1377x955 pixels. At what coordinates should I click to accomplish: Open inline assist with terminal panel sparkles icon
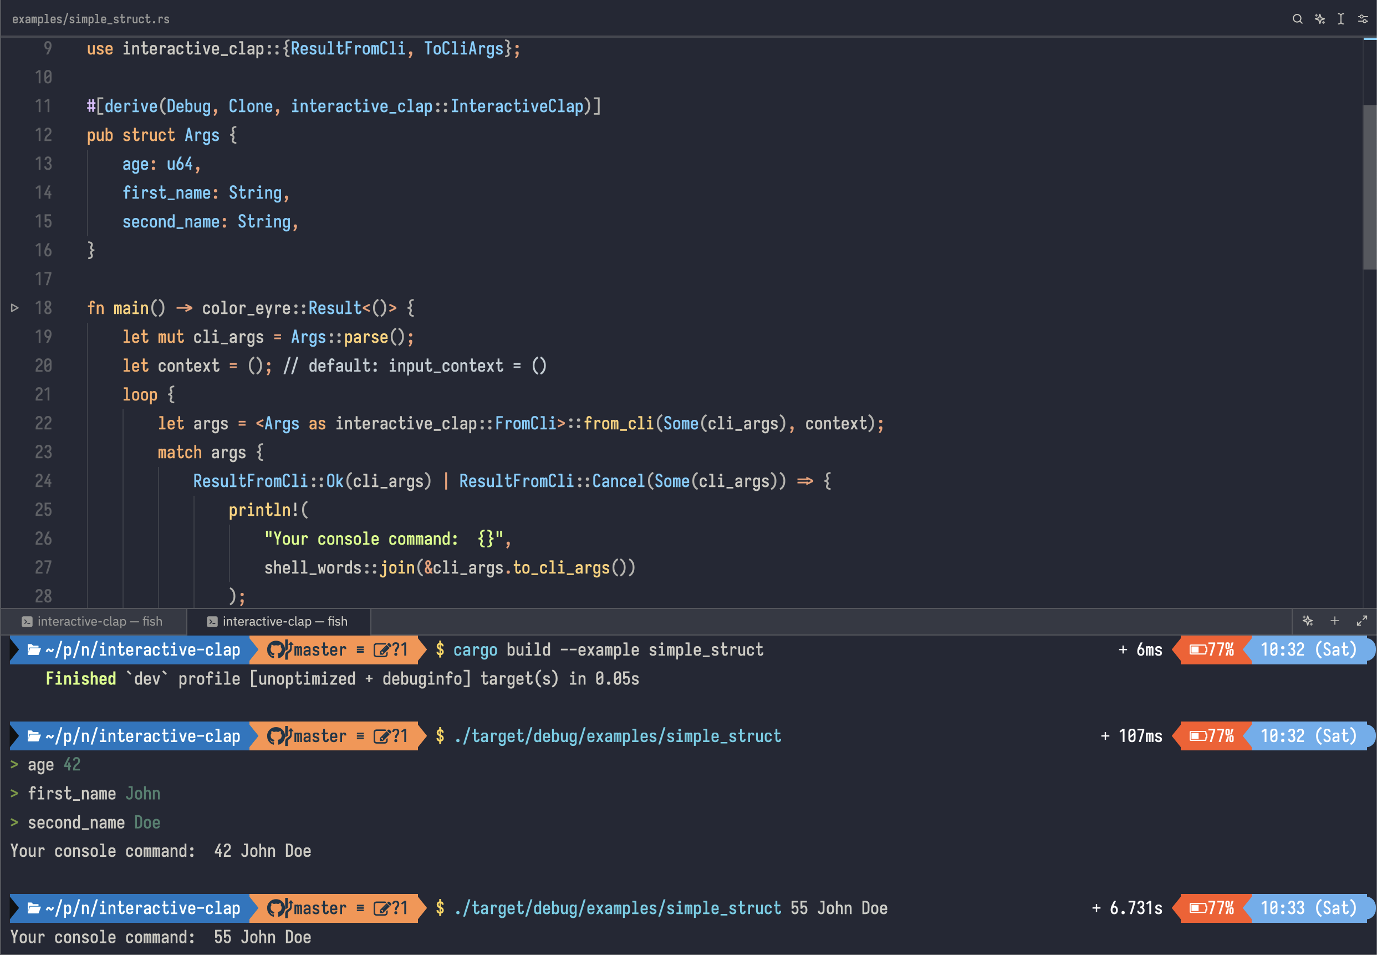1308,621
